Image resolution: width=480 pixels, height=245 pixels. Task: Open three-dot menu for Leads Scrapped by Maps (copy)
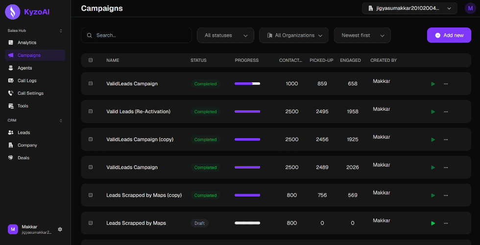pos(446,196)
